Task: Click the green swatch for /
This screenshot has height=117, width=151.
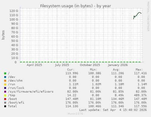Action: [5, 73]
